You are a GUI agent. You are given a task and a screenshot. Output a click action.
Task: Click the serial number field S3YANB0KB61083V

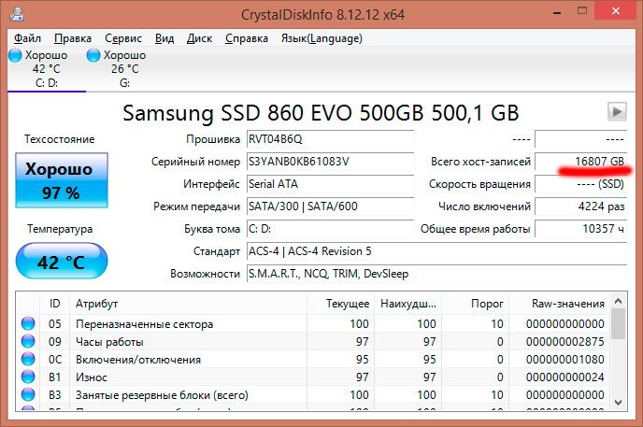pos(330,162)
